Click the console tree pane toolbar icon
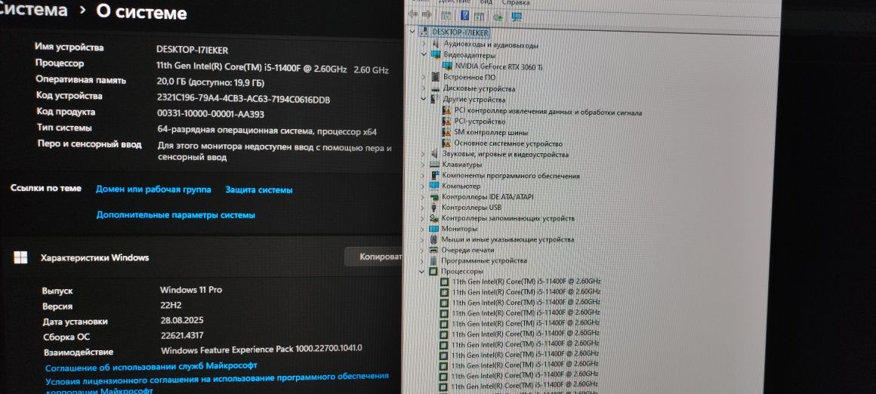Screen dimensions: 876x394 click(x=446, y=16)
